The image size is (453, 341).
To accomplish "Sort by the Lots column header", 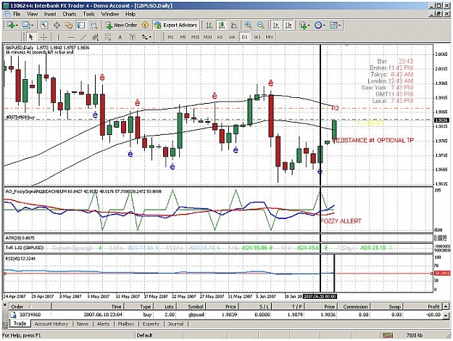I will point(165,307).
